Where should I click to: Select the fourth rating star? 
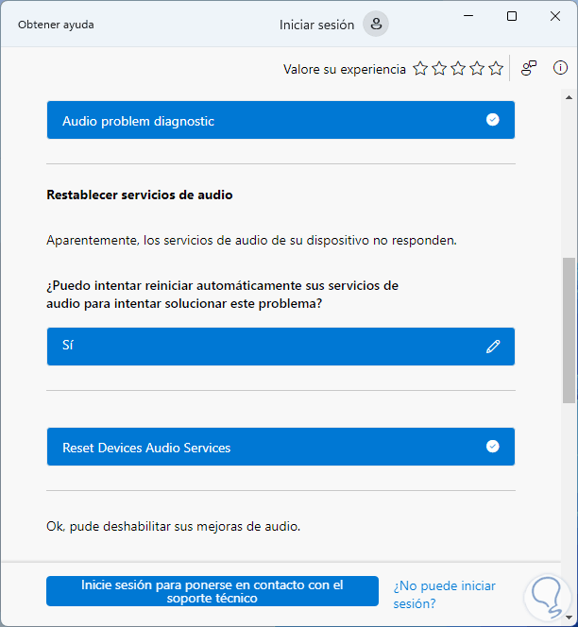click(477, 69)
